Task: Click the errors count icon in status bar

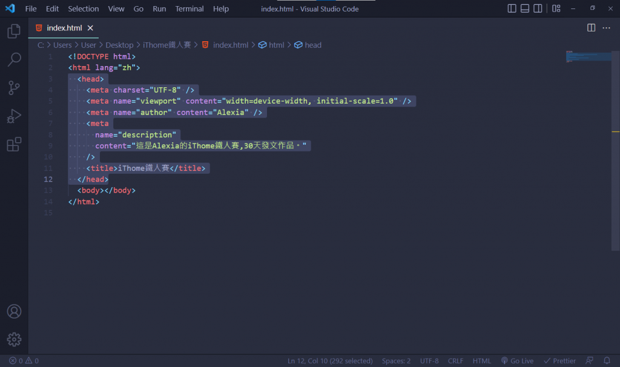Action: pos(13,361)
